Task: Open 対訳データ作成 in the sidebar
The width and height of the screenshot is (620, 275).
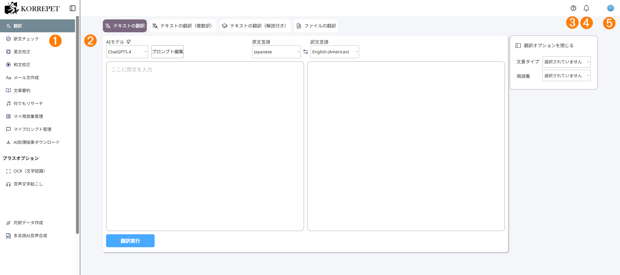Action: tap(38, 223)
